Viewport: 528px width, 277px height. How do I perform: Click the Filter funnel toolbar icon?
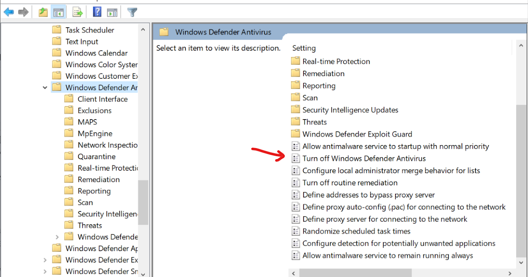point(132,12)
